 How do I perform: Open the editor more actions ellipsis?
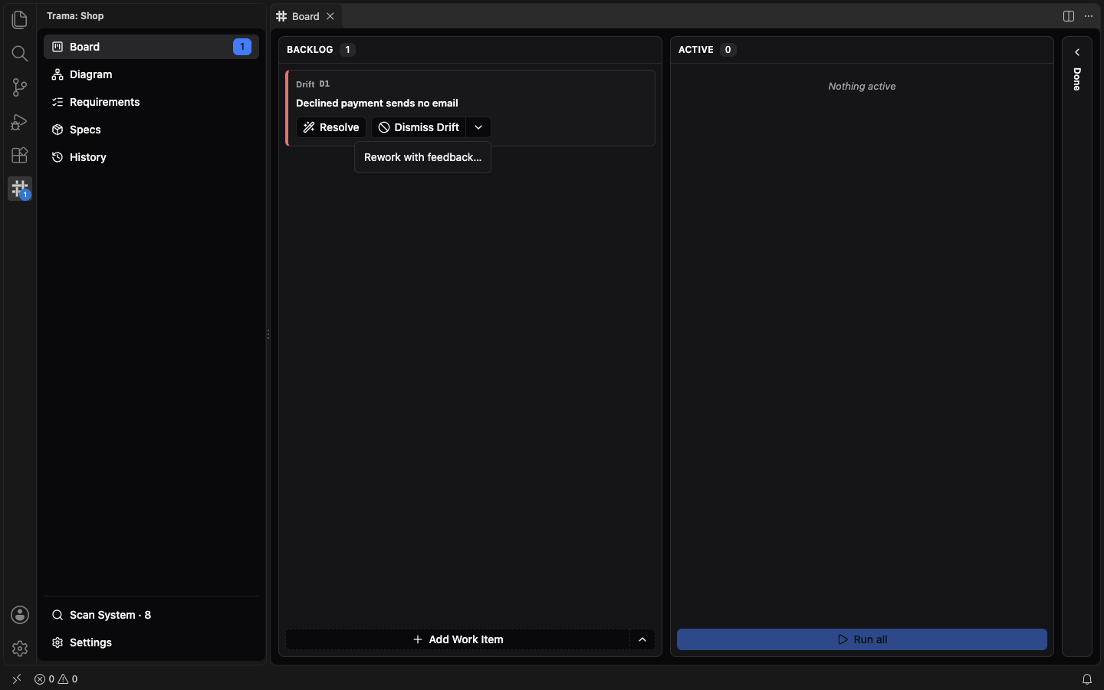click(x=1089, y=16)
